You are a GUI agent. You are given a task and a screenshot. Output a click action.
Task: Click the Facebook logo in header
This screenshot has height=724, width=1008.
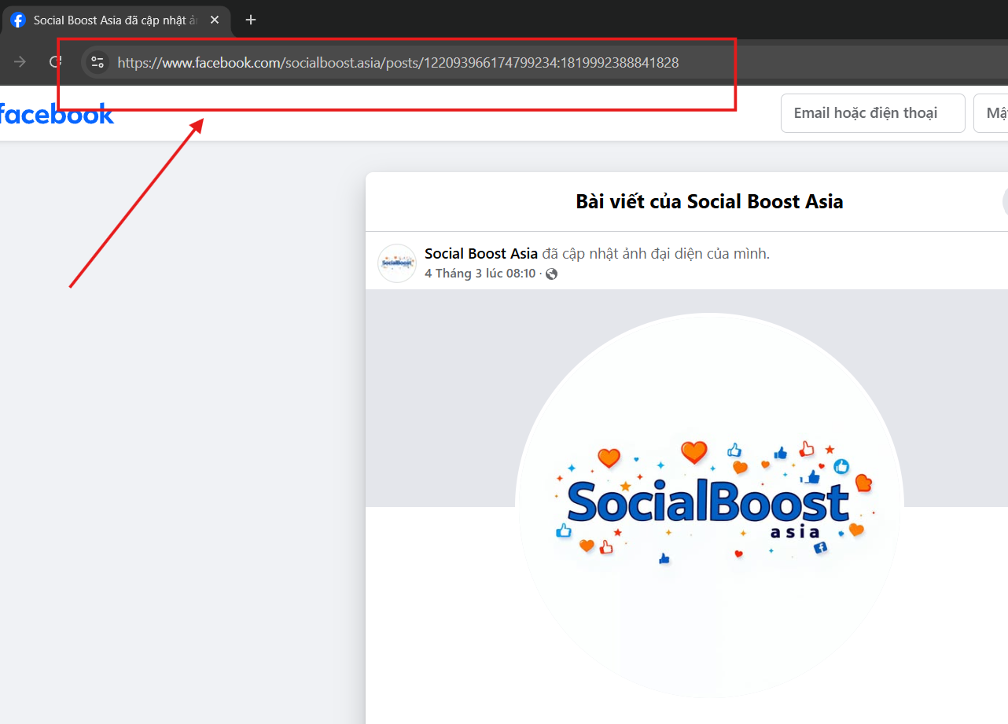pyautogui.click(x=57, y=114)
